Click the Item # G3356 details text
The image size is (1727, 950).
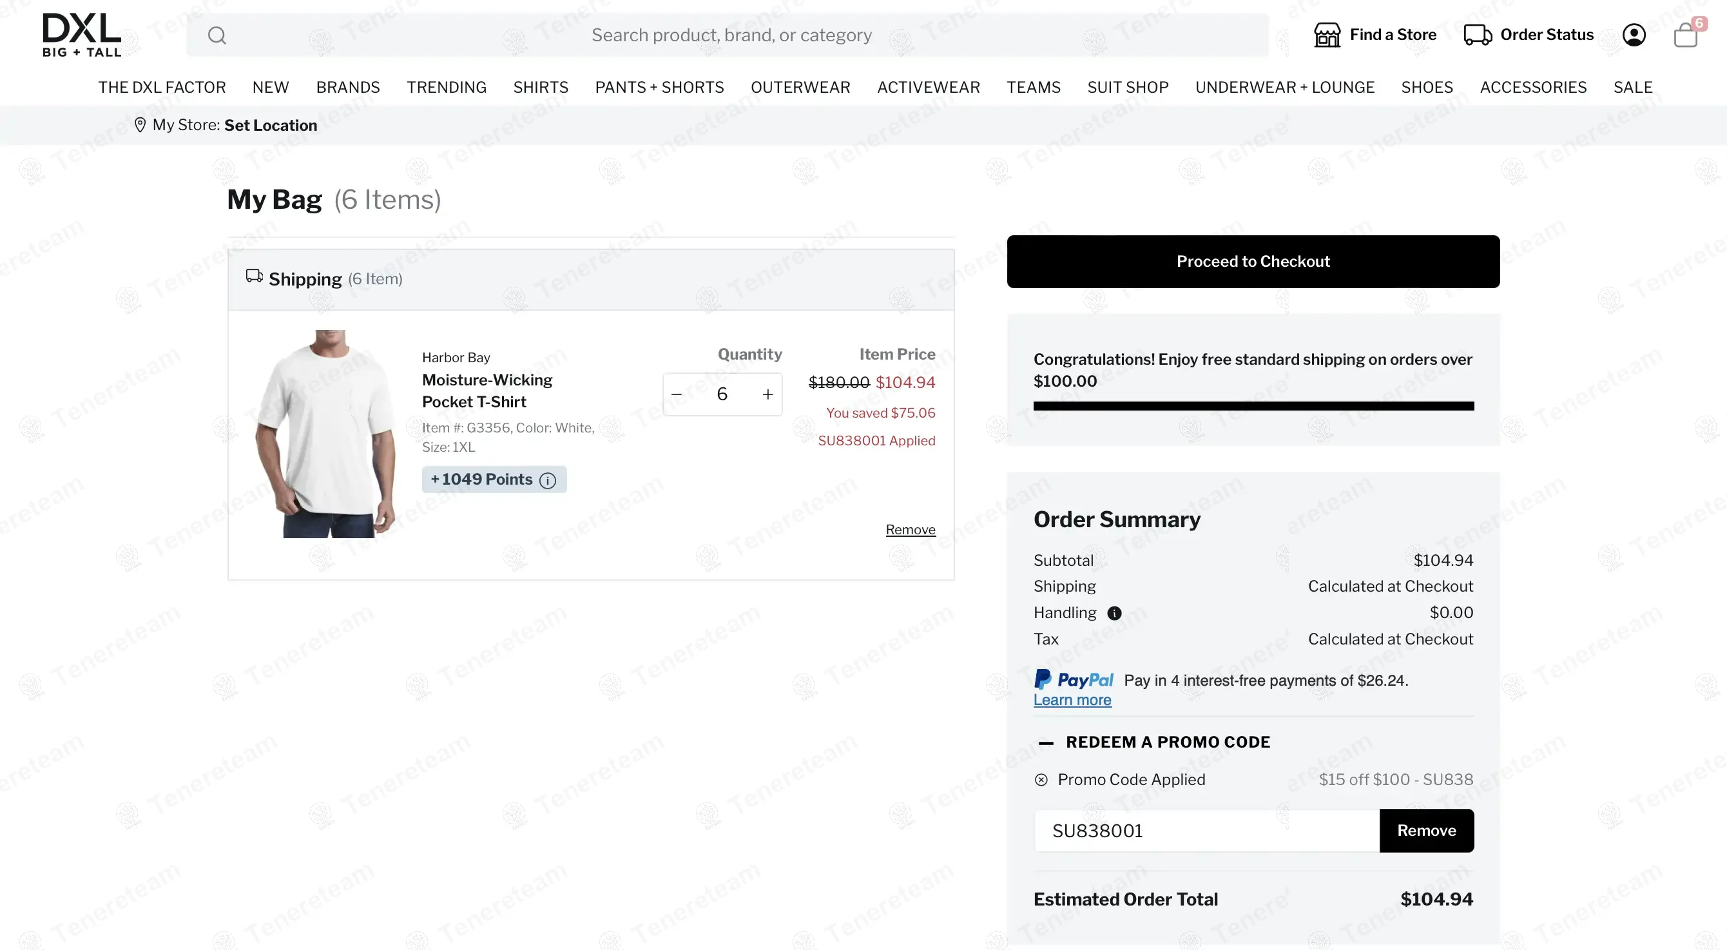[508, 437]
